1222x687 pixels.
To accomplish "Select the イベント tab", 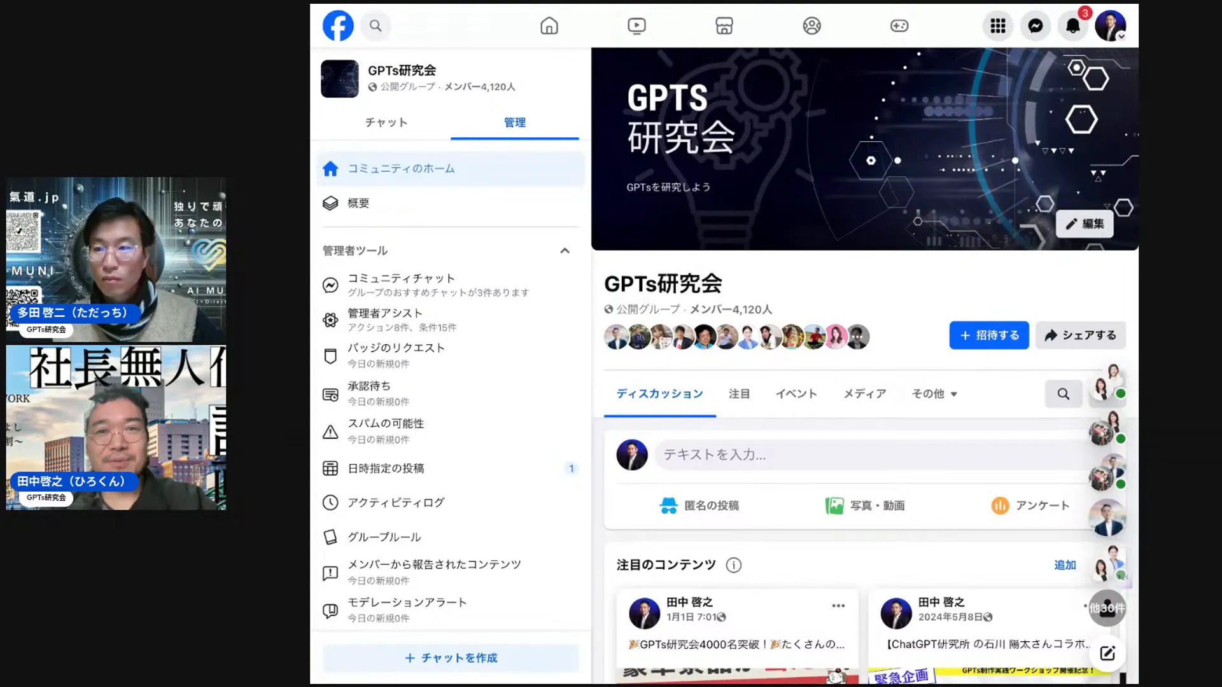I will click(796, 394).
